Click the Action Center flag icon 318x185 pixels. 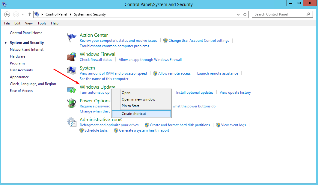pyautogui.click(x=71, y=38)
